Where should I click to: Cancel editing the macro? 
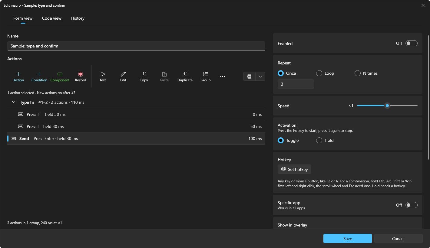pos(398,239)
